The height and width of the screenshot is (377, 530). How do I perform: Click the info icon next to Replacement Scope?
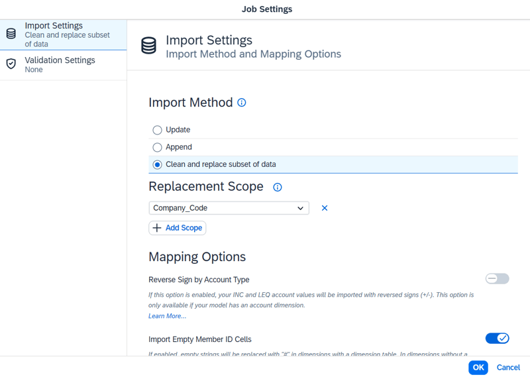click(278, 188)
